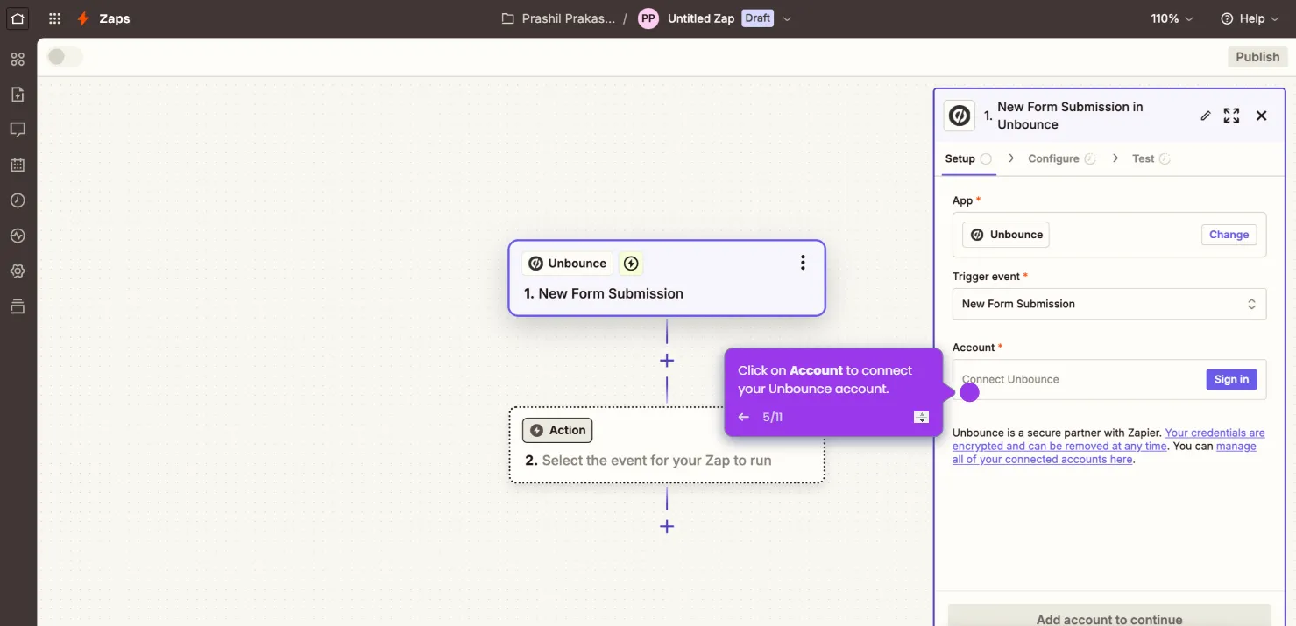
Task: Open the Zapier home icon
Action: coord(18,18)
